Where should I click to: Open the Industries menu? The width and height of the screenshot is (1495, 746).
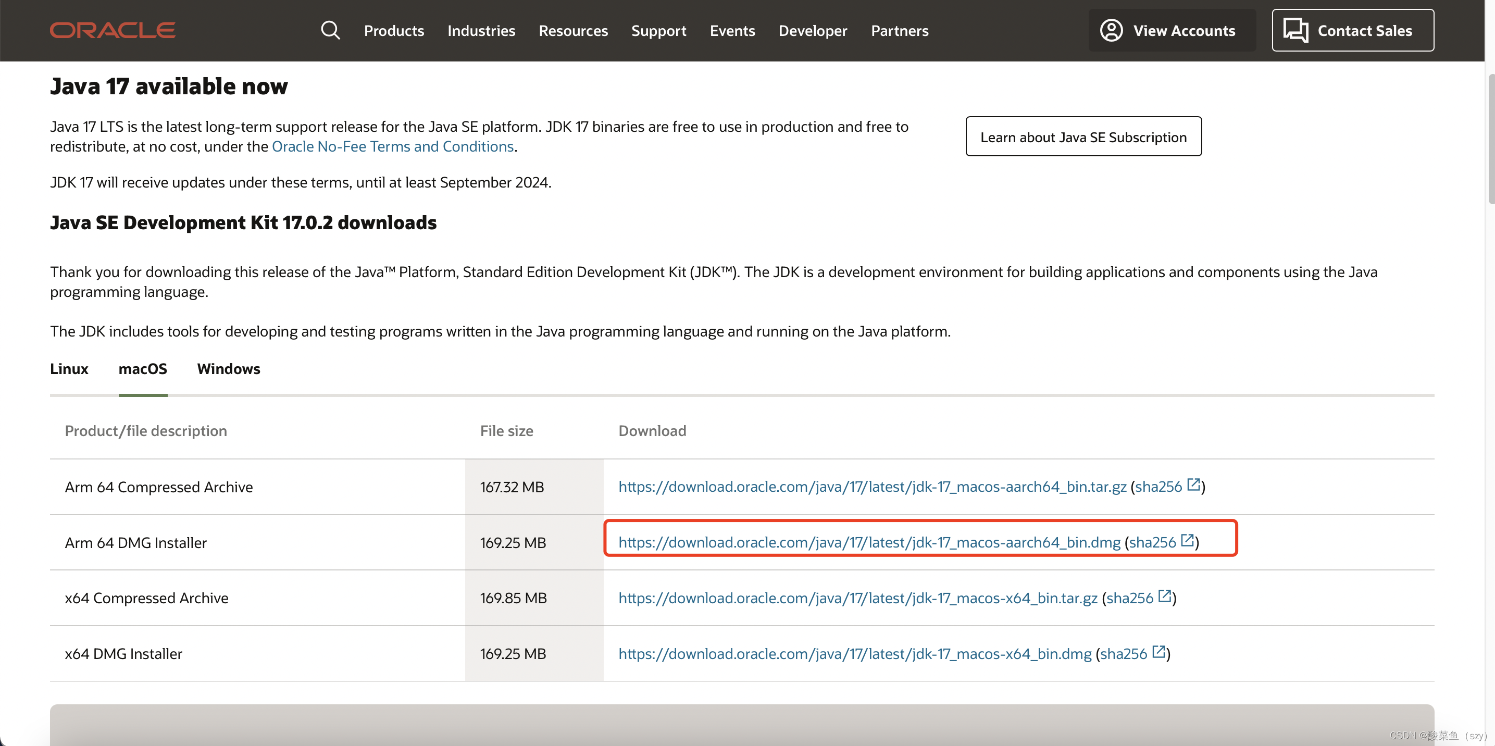click(x=481, y=30)
